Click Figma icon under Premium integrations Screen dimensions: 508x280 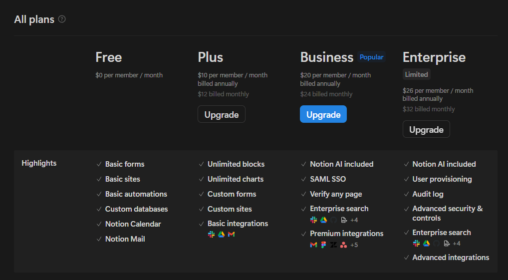click(324, 245)
